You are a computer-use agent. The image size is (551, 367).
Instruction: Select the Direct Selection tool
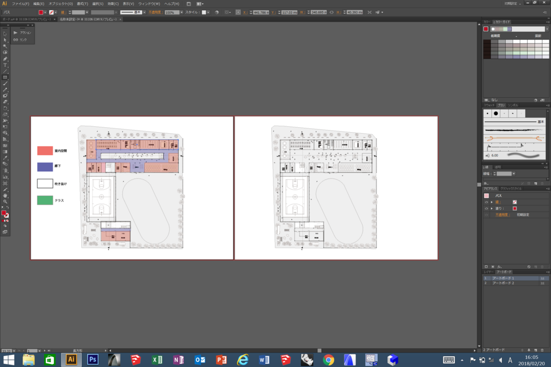[5, 41]
